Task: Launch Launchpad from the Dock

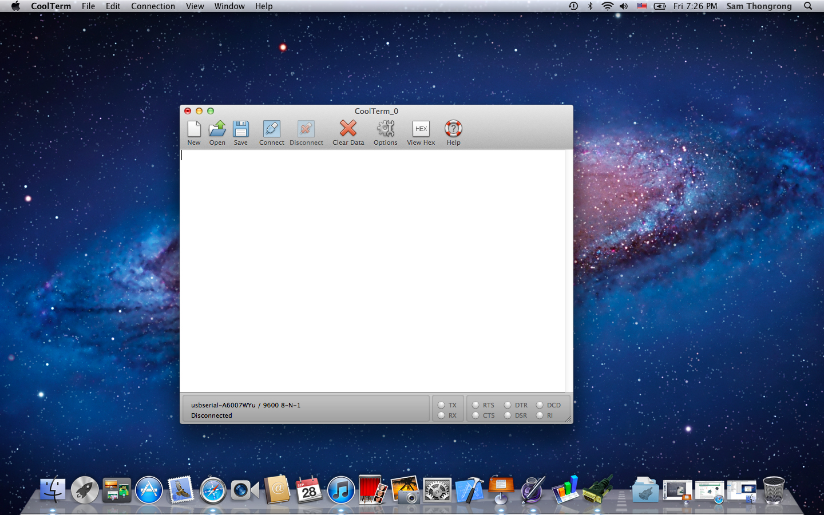Action: (x=85, y=490)
